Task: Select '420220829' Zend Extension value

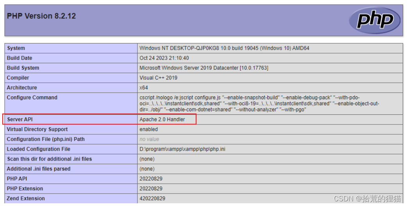Action: coord(152,199)
